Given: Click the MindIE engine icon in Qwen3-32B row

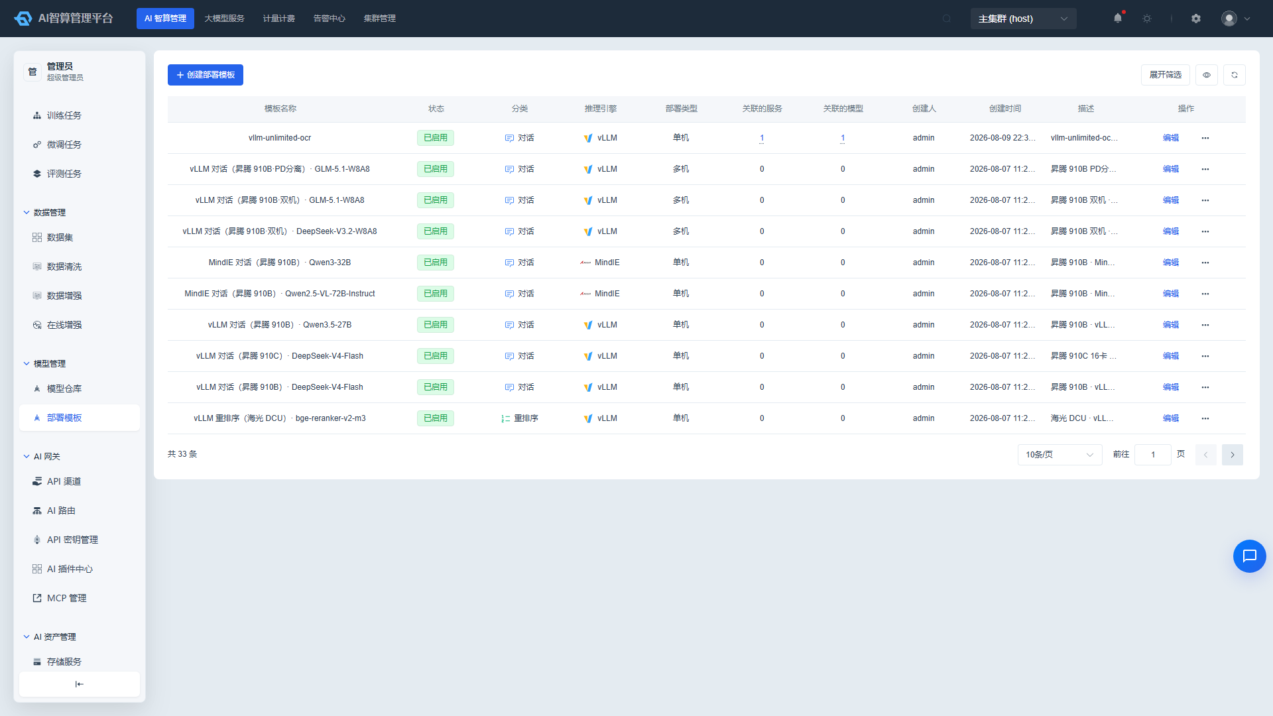Looking at the screenshot, I should 585,263.
